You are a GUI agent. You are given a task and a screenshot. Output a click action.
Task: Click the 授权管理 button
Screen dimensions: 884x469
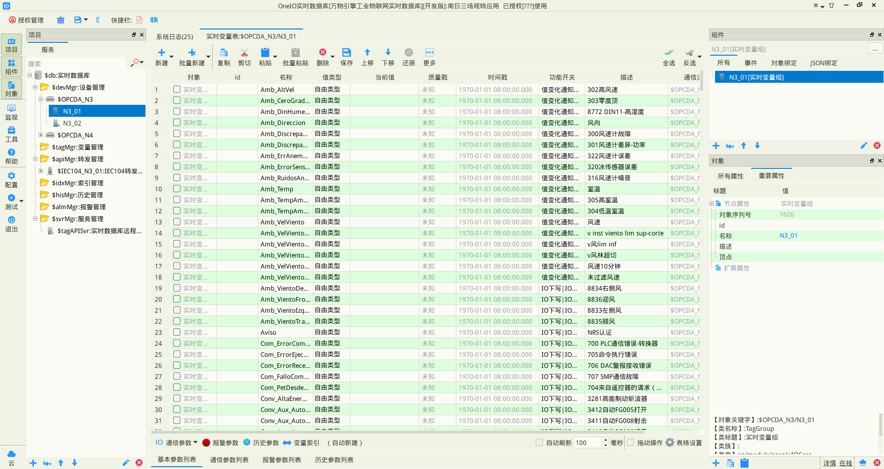pyautogui.click(x=26, y=20)
